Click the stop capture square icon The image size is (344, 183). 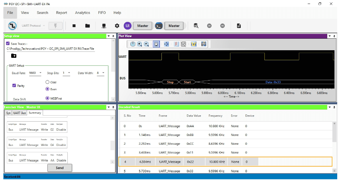(x=74, y=26)
